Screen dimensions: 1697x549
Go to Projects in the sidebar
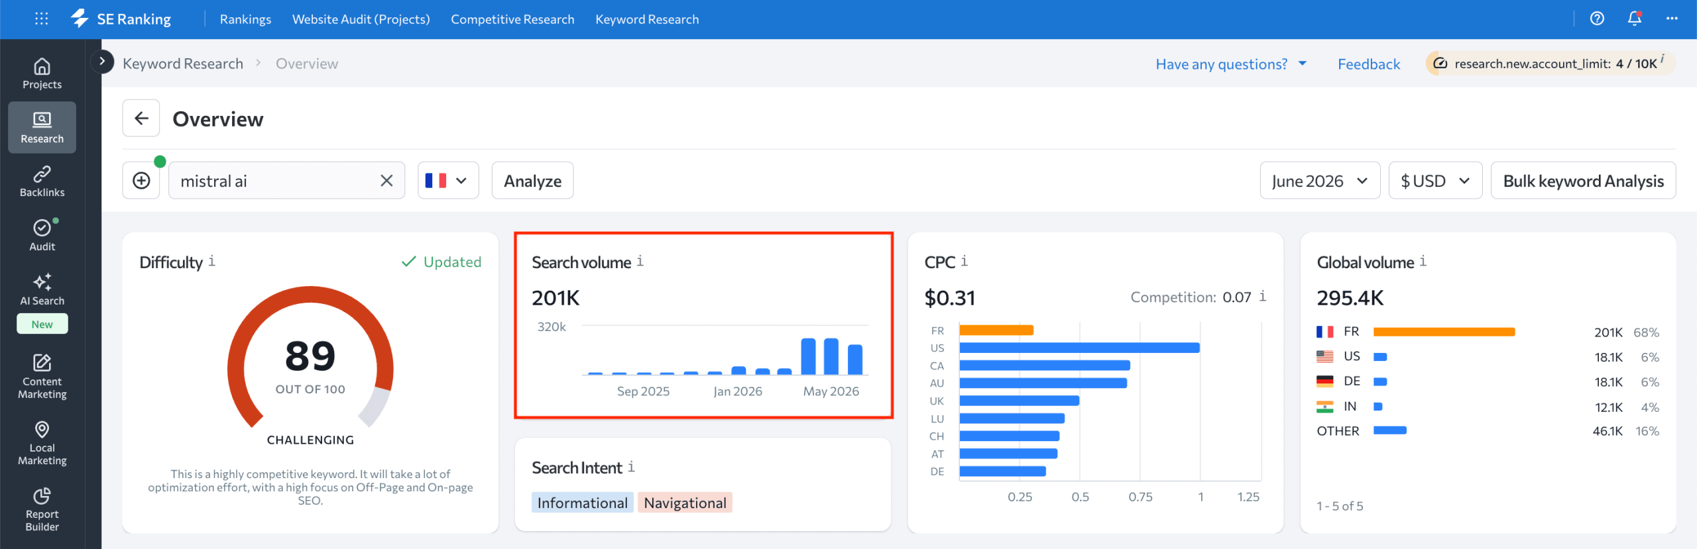tap(42, 74)
